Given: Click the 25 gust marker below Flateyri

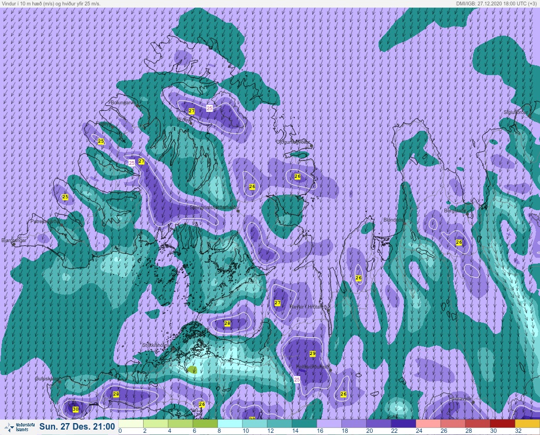Looking at the screenshot, I should [x=101, y=141].
